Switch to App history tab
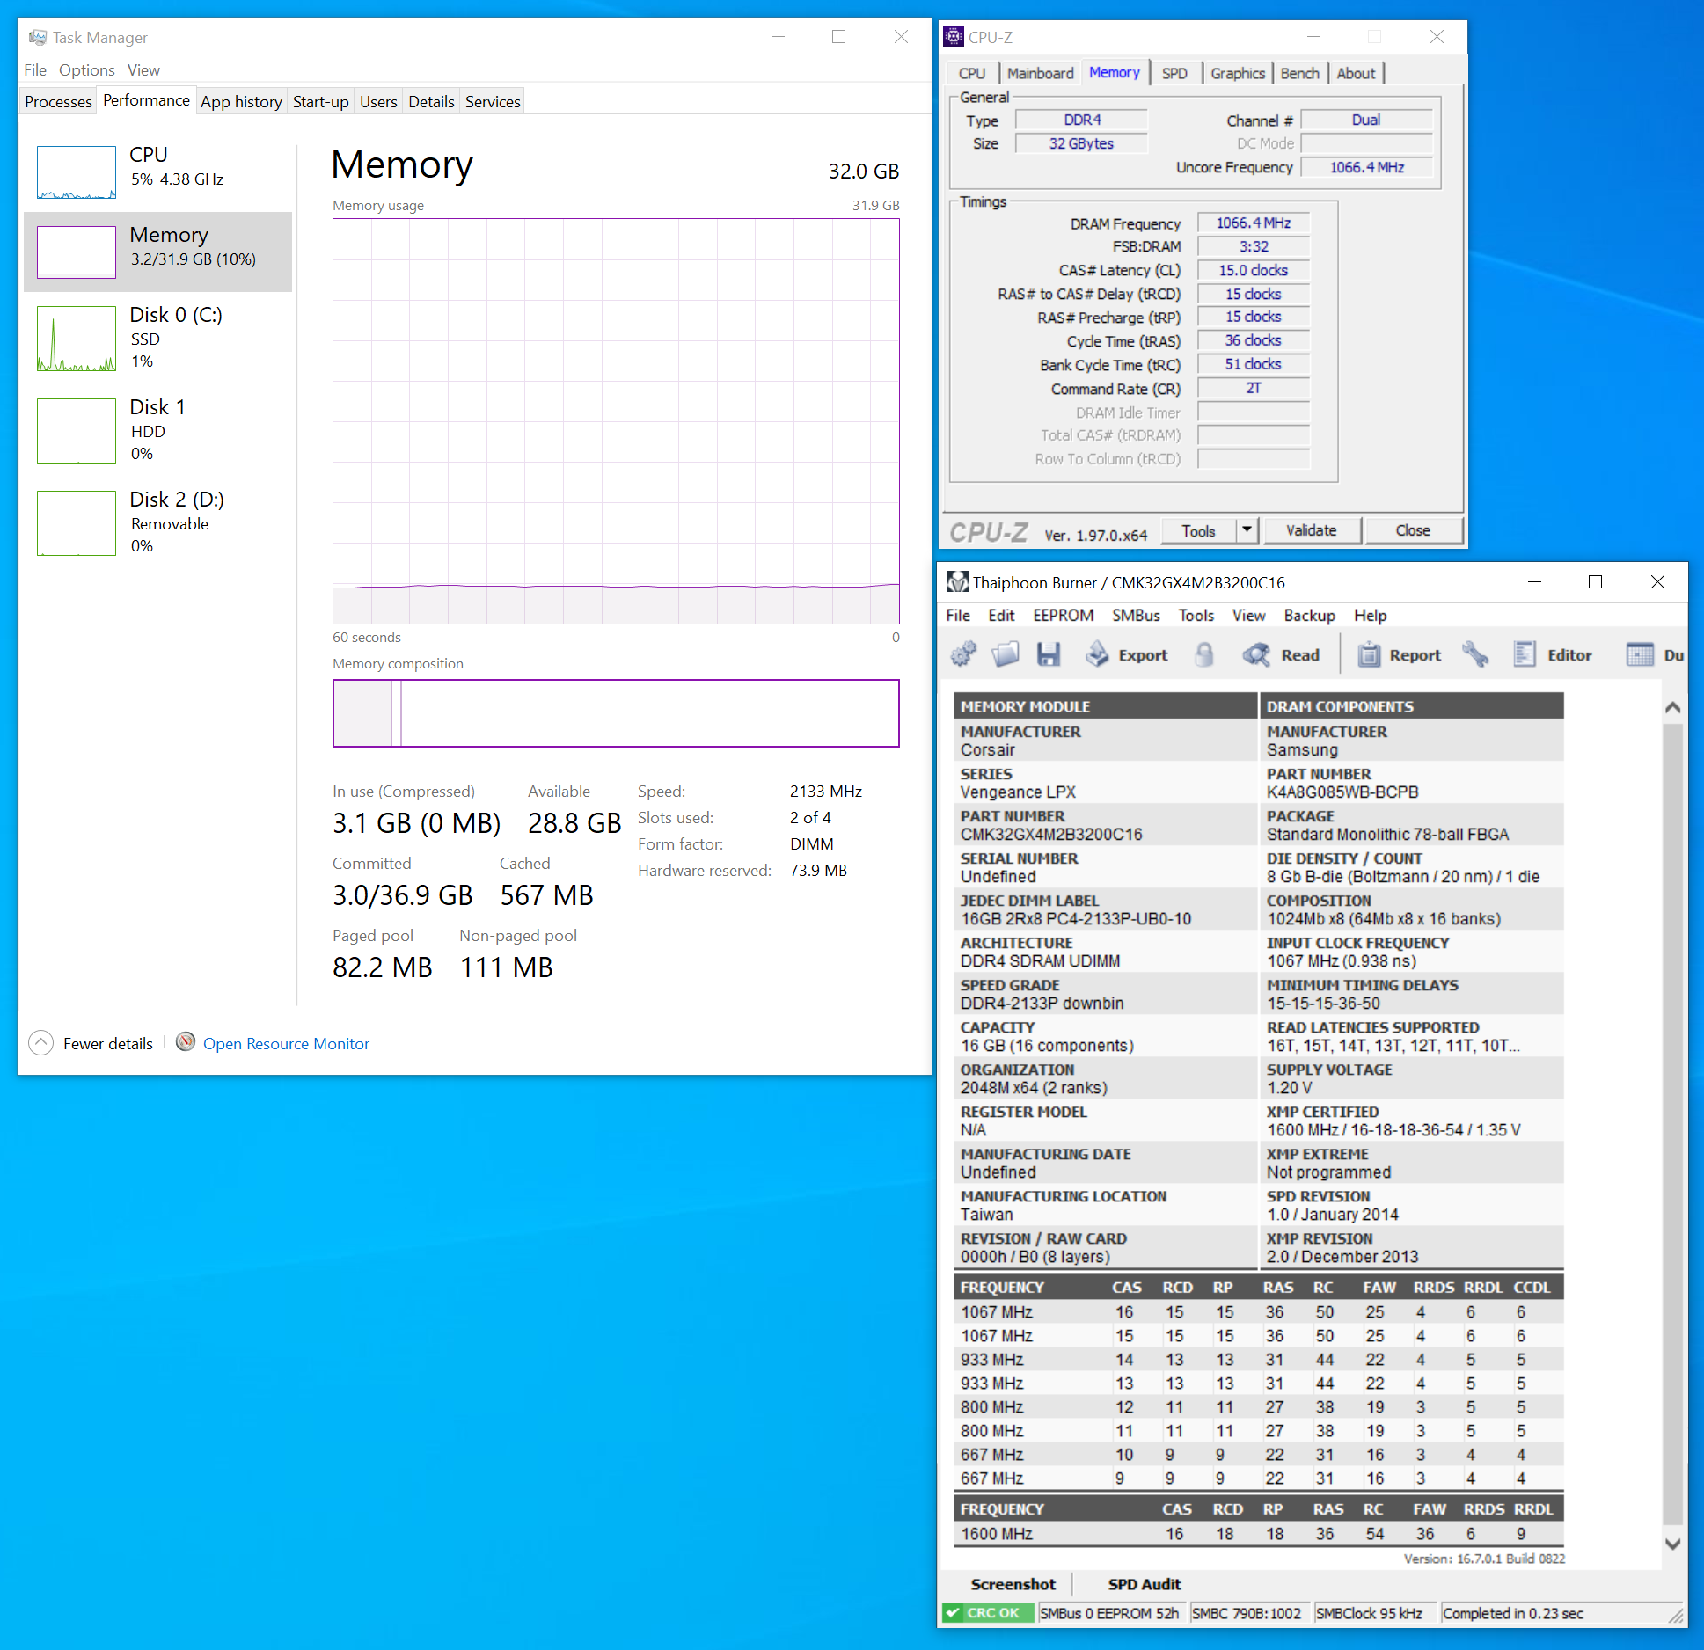1704x1650 pixels. coord(241,101)
